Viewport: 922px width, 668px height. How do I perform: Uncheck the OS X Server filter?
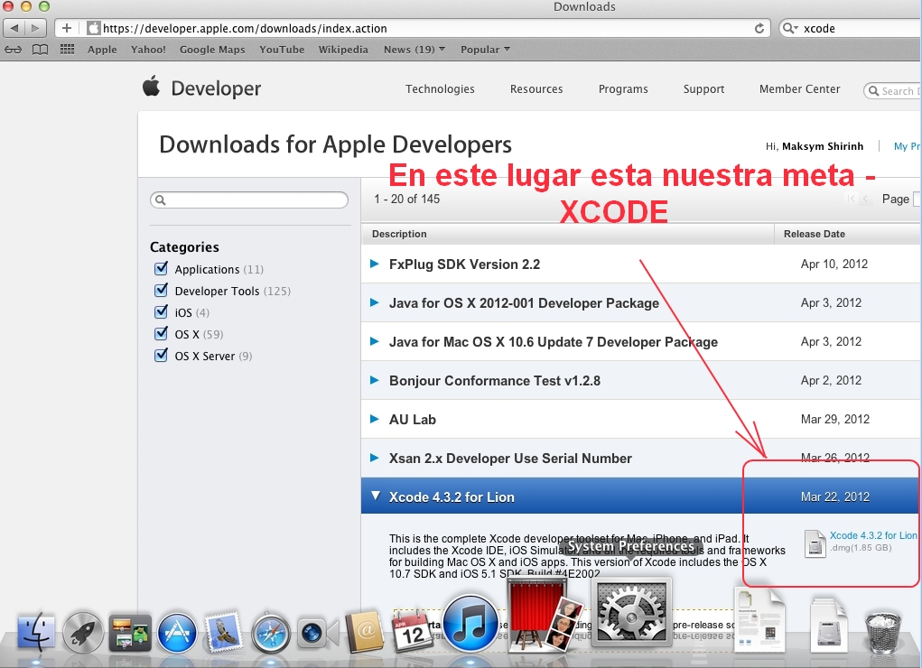pos(161,356)
